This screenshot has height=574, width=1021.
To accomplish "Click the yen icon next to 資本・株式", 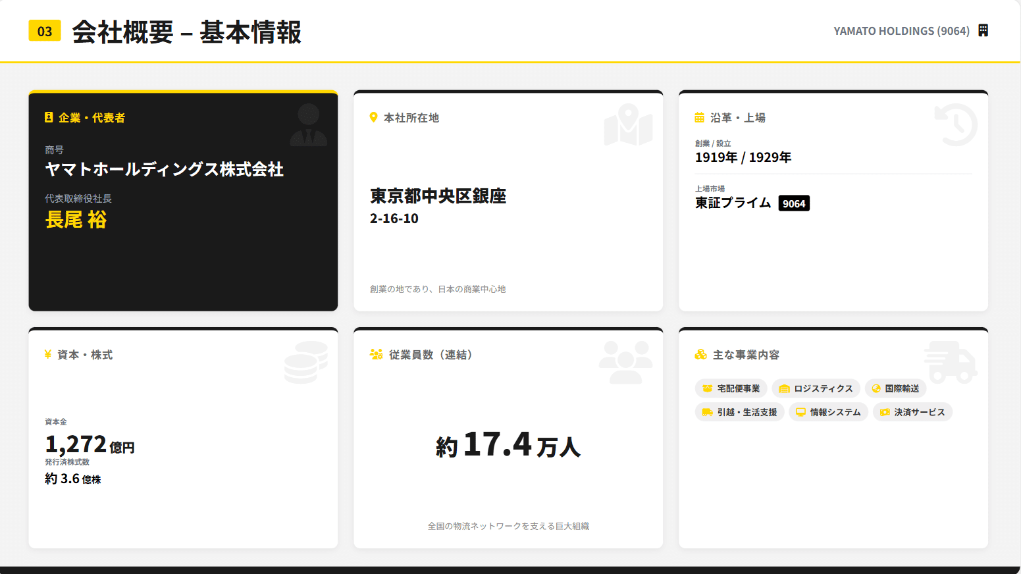I will (x=47, y=354).
